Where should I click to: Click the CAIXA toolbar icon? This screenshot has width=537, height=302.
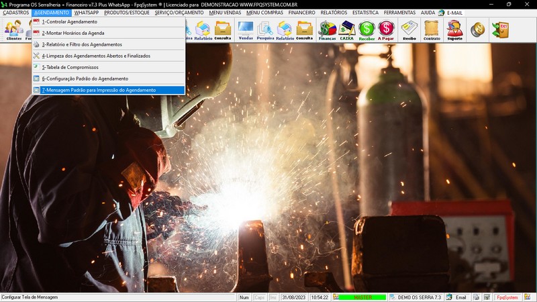coord(347,30)
